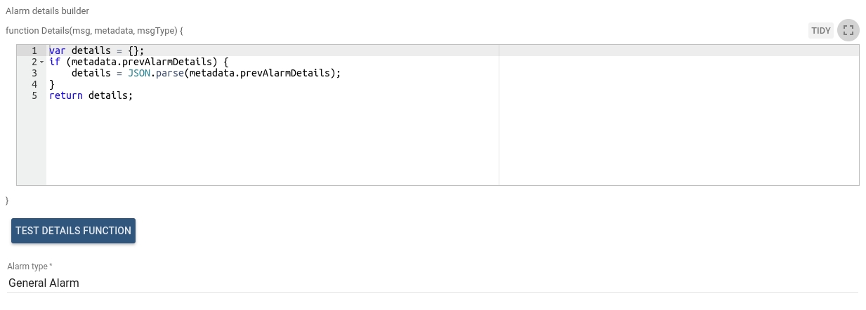The width and height of the screenshot is (866, 310).
Task: Select line number 5 in the gutter
Action: pyautogui.click(x=34, y=95)
